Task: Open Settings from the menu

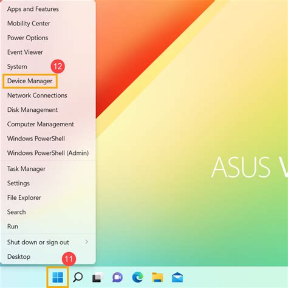Action: click(x=48, y=183)
